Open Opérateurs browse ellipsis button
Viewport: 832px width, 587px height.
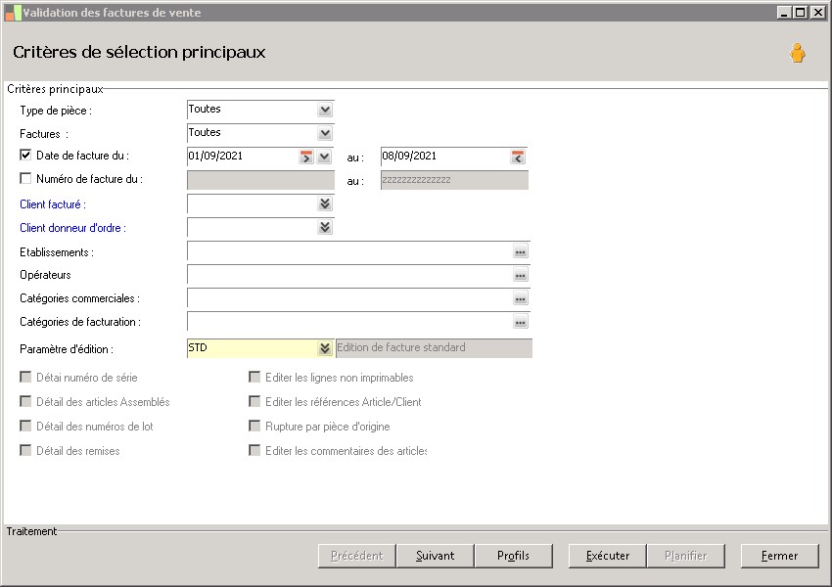tap(521, 275)
